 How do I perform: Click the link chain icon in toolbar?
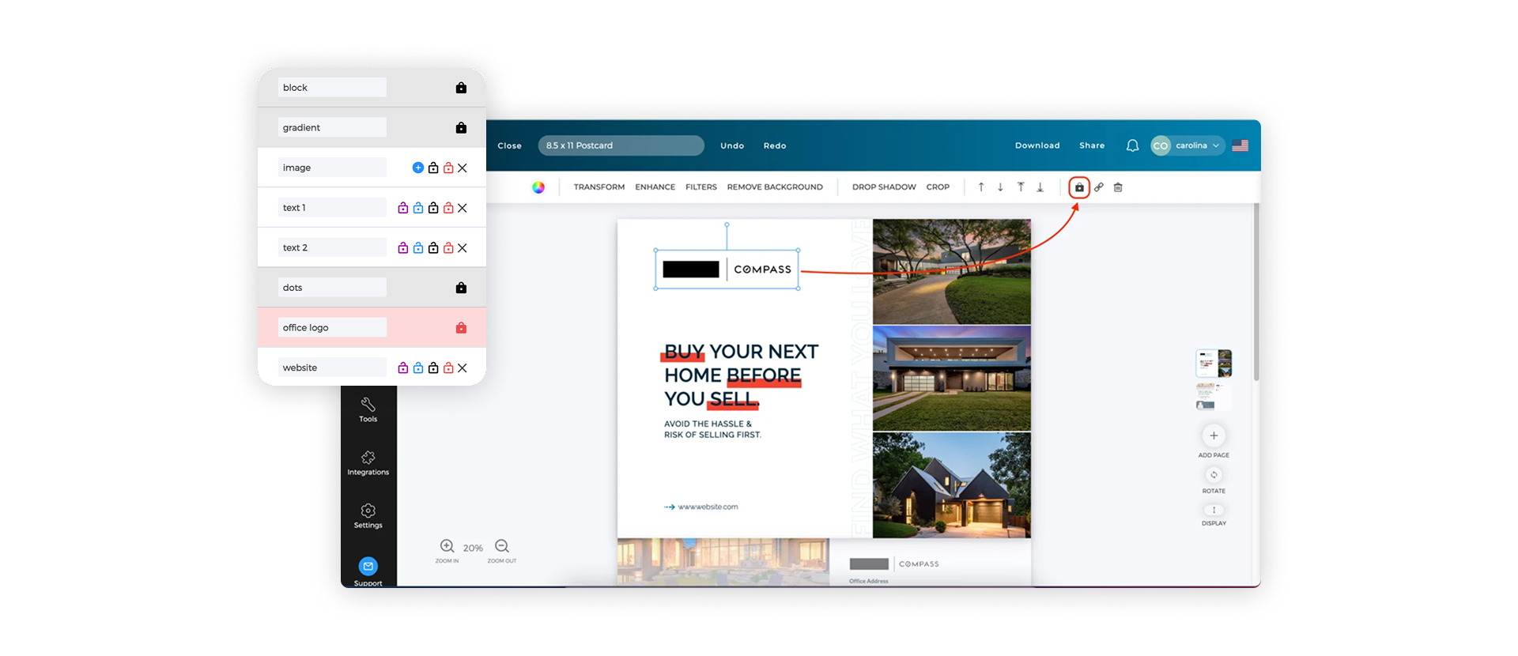1099,187
